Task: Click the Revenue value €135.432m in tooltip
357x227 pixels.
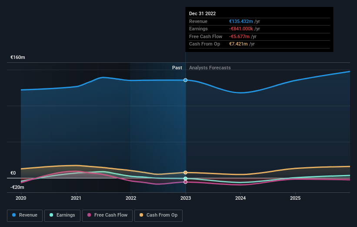Action: pos(241,21)
